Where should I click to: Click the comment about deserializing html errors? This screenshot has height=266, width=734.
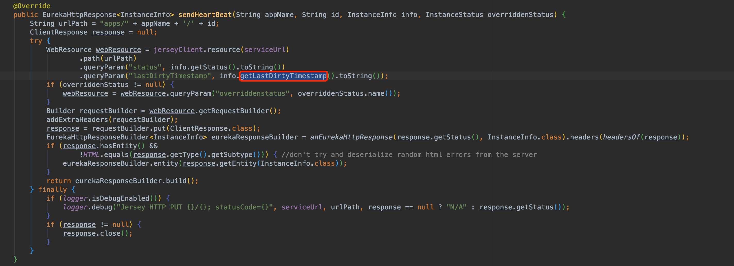click(x=409, y=155)
